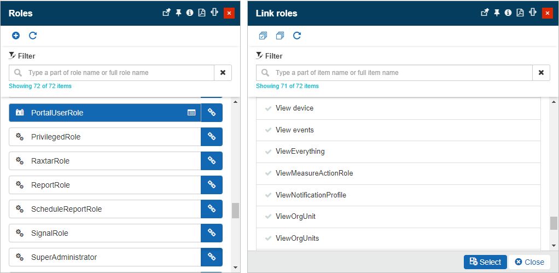Select the PrivilegedRole row
Viewport: 559px width, 273px height.
click(104, 137)
